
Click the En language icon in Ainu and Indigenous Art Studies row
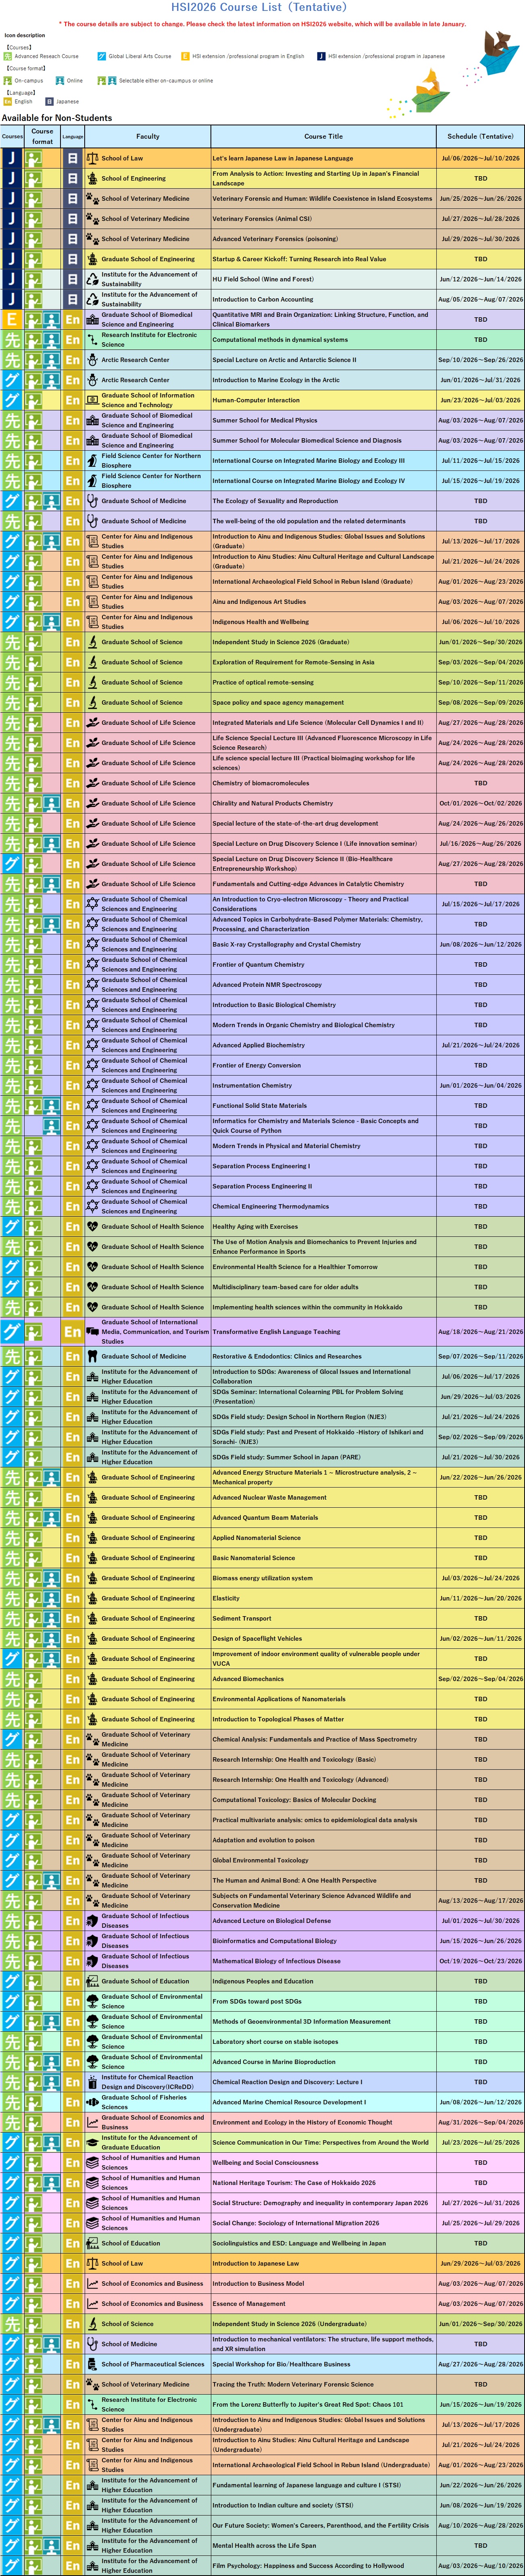click(72, 602)
